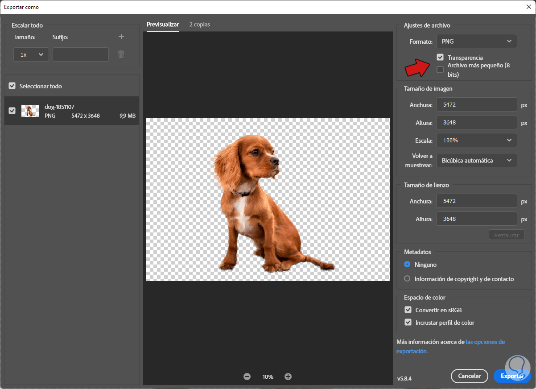Click the Restaurar canvas button

pos(507,235)
